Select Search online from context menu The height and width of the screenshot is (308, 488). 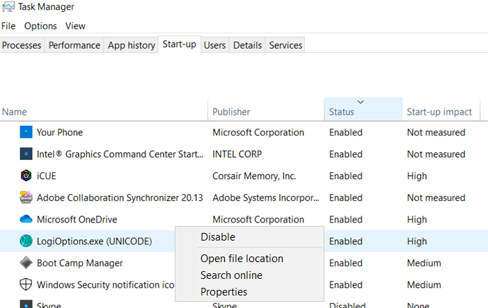click(x=231, y=275)
